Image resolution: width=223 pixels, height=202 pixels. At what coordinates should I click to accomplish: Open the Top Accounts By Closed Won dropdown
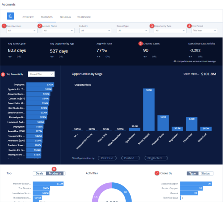(x=41, y=74)
